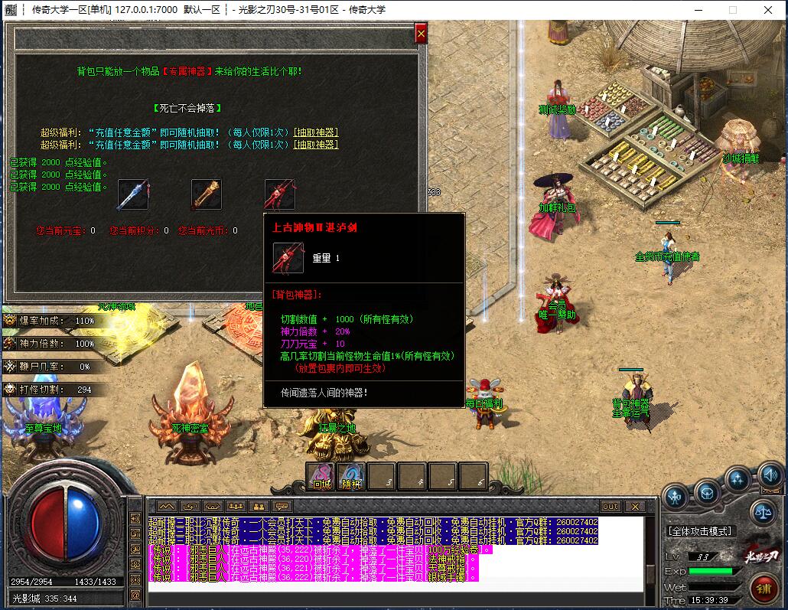
Task: Click the third button above the chat
Action: (x=213, y=507)
